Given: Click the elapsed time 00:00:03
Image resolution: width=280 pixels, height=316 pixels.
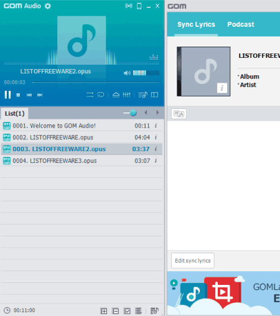Looking at the screenshot, I should (15, 82).
